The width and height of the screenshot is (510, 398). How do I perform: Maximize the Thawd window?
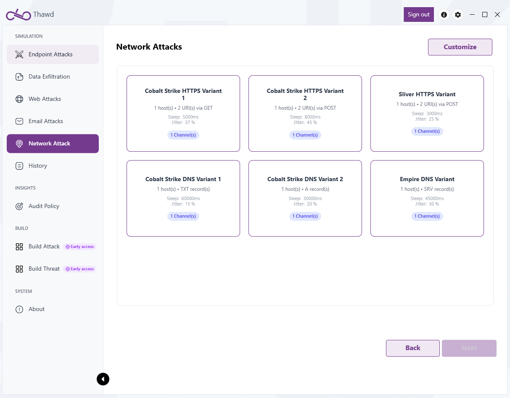(x=485, y=15)
